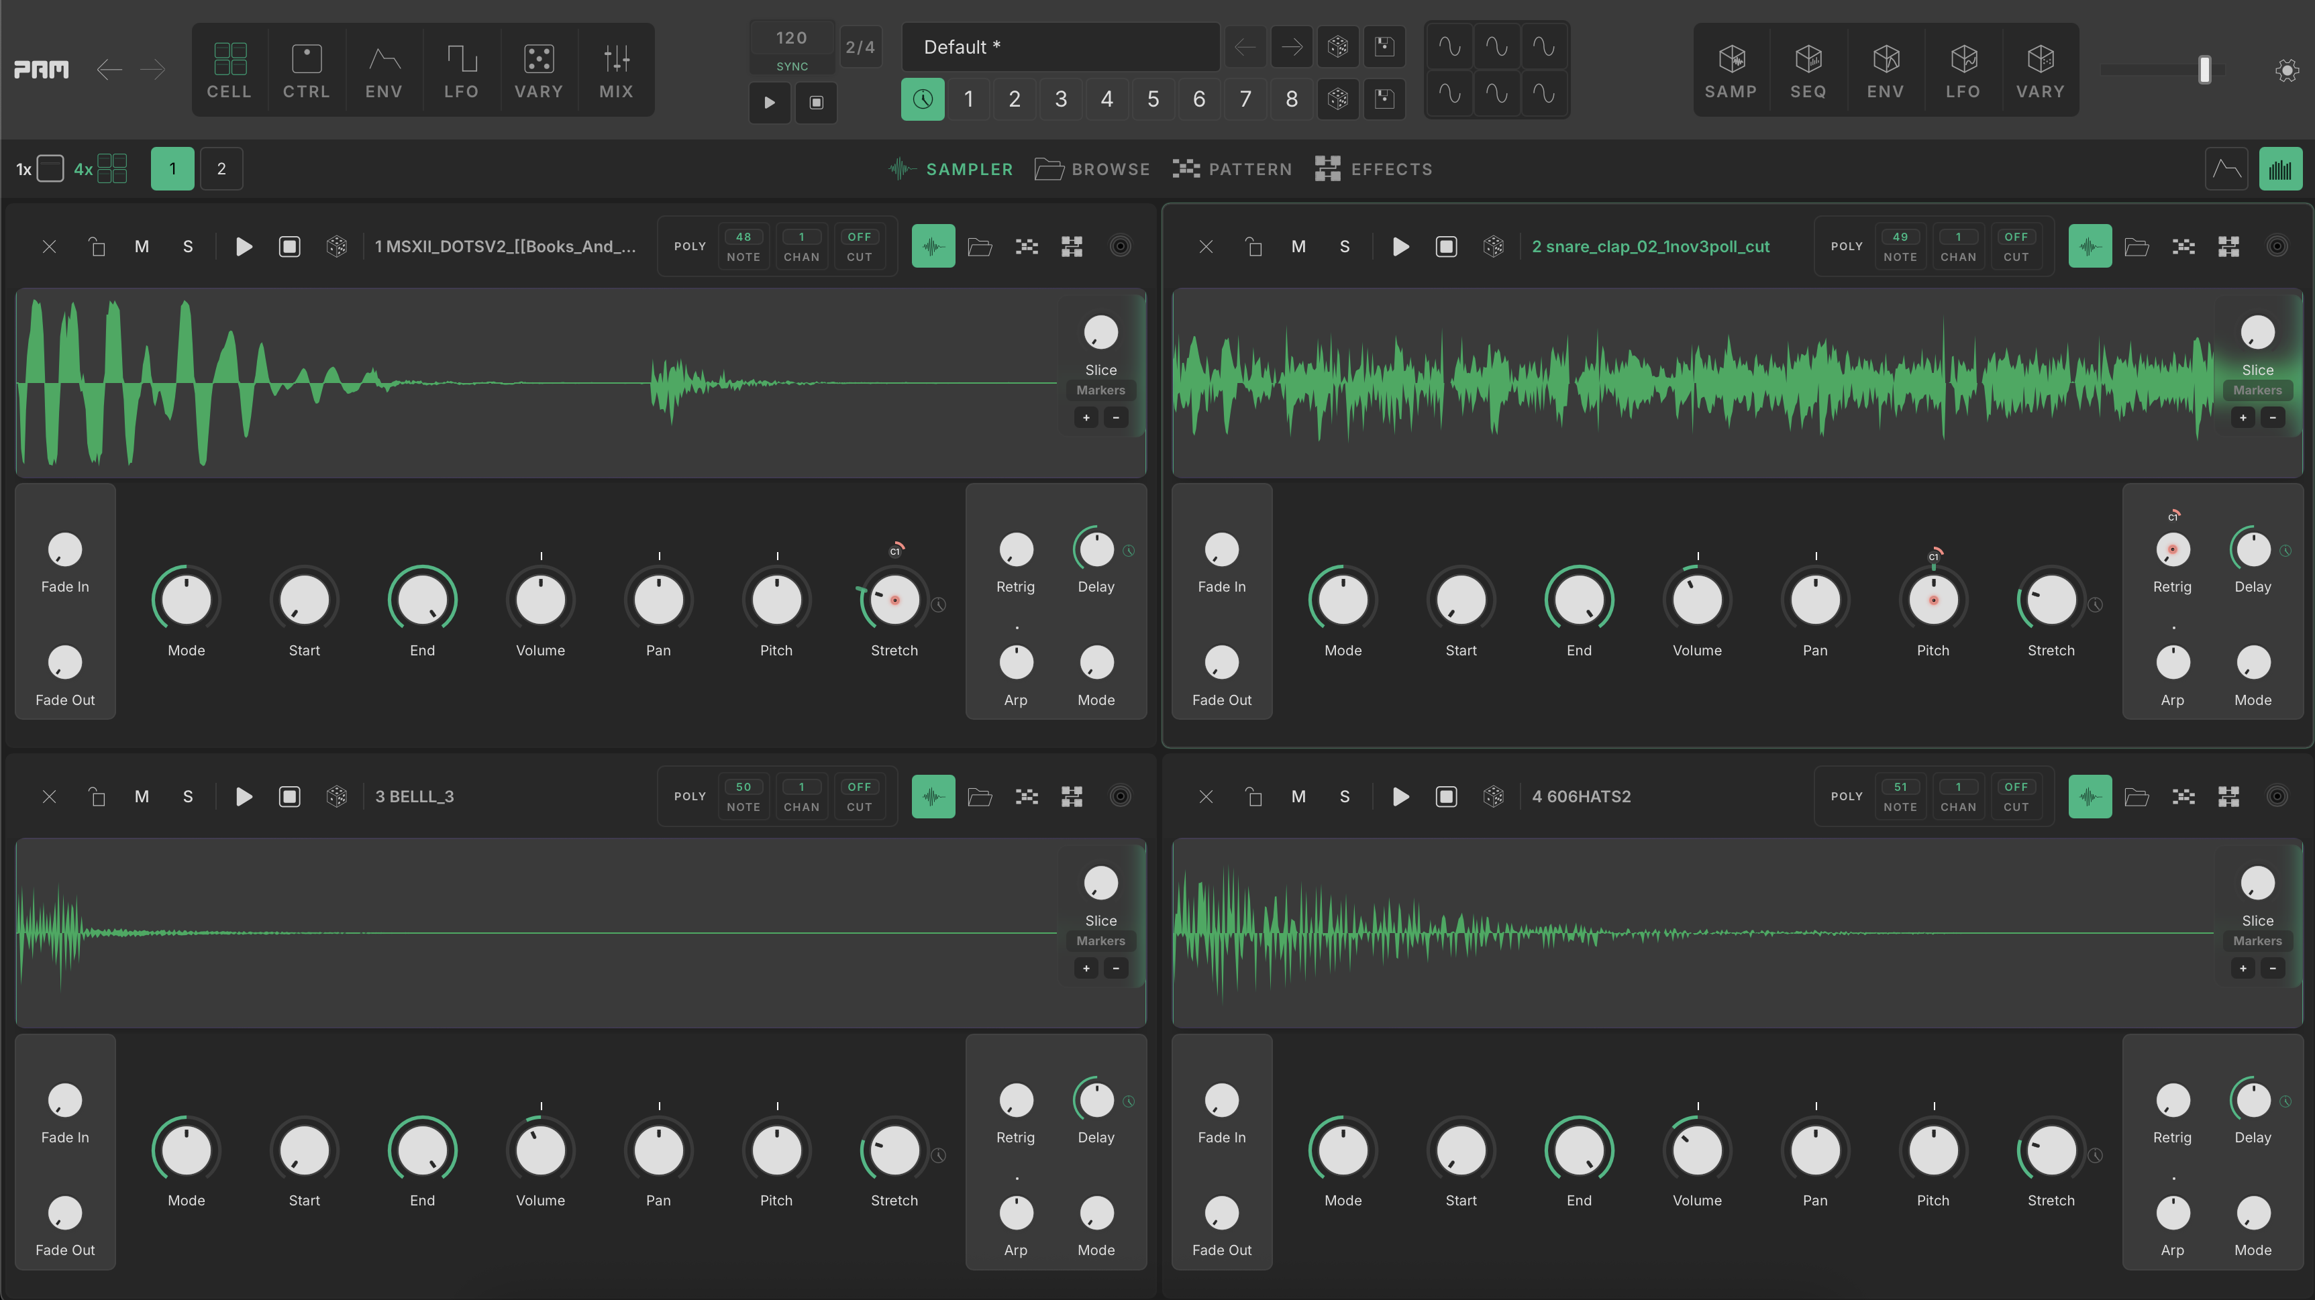Open the 2/4 time signature selector
This screenshot has width=2315, height=1300.
coord(859,47)
